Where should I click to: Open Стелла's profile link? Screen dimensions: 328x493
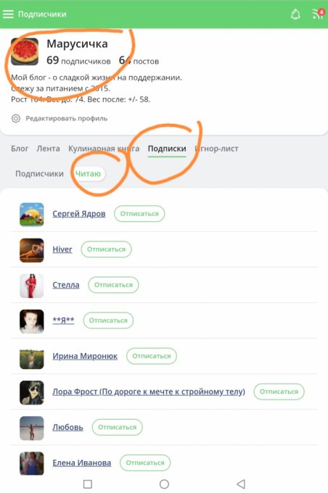pyautogui.click(x=66, y=285)
